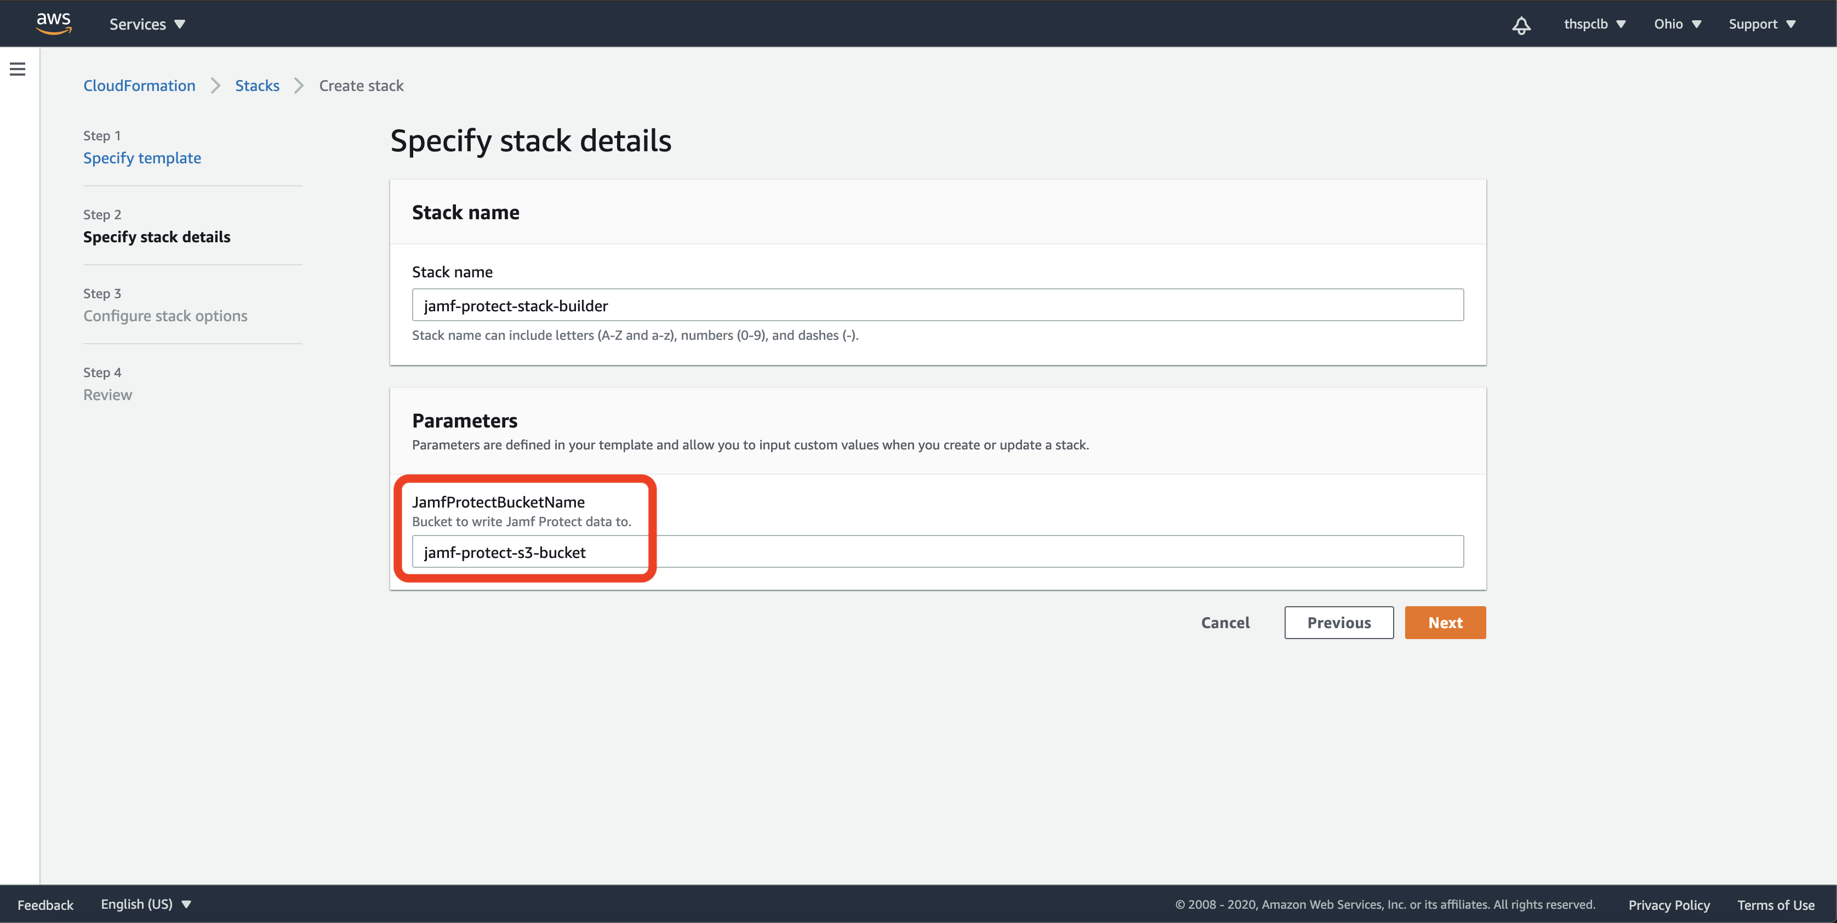Proceed with the orange Next button

coord(1445,623)
